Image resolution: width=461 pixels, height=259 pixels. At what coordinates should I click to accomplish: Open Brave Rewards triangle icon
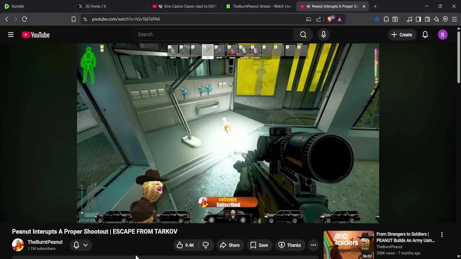coord(340,19)
